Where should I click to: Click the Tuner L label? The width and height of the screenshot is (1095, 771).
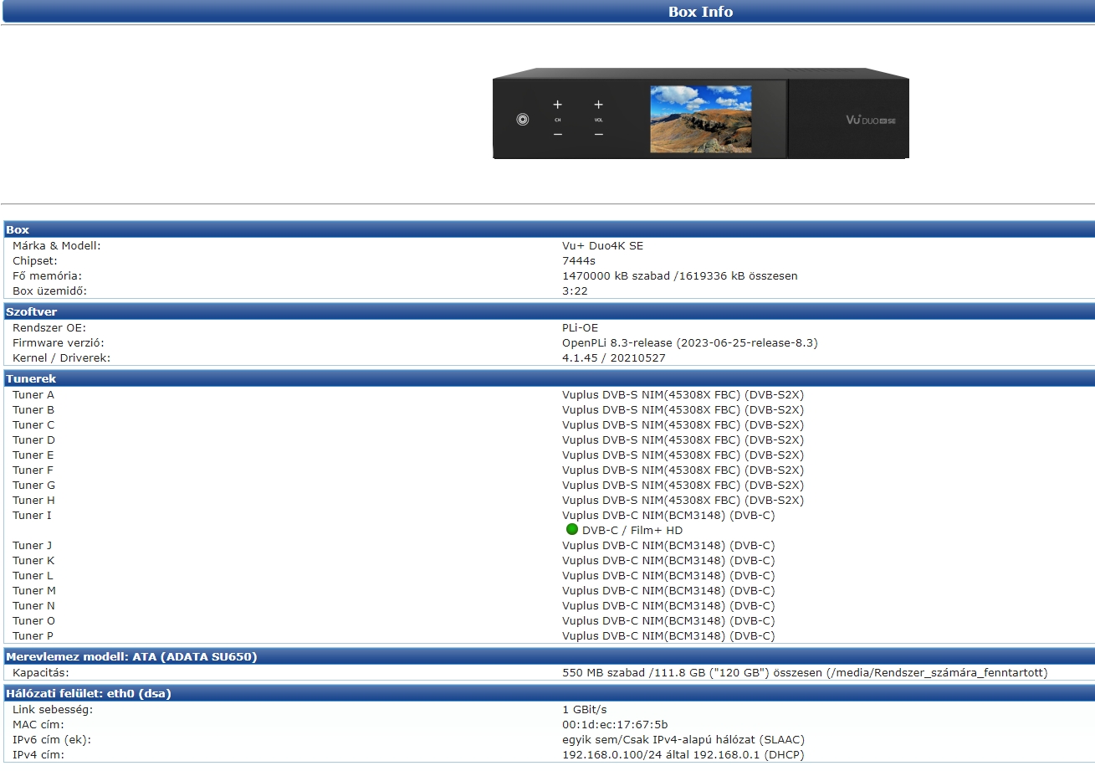coord(33,576)
